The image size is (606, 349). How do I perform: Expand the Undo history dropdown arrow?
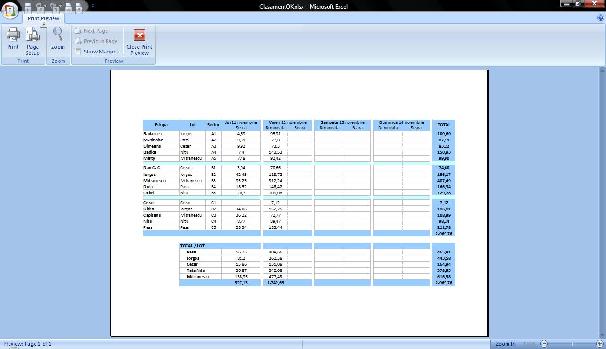click(x=45, y=7)
